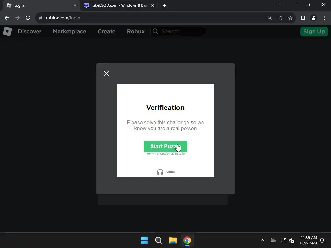Close the Login tab
This screenshot has width=331, height=248.
point(75,5)
